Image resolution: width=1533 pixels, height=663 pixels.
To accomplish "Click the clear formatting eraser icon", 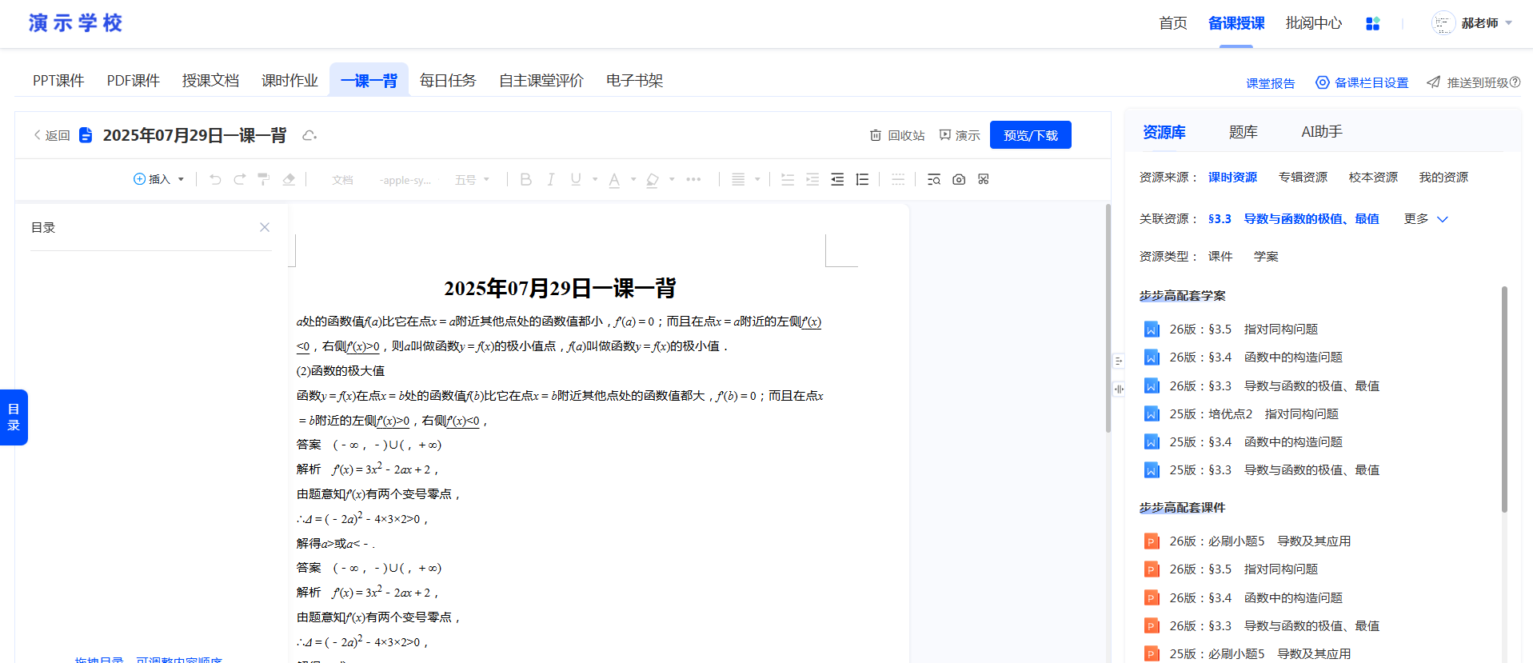I will click(x=289, y=179).
